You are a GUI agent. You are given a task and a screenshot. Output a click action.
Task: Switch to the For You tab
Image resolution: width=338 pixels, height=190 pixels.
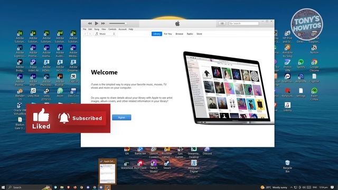click(168, 34)
